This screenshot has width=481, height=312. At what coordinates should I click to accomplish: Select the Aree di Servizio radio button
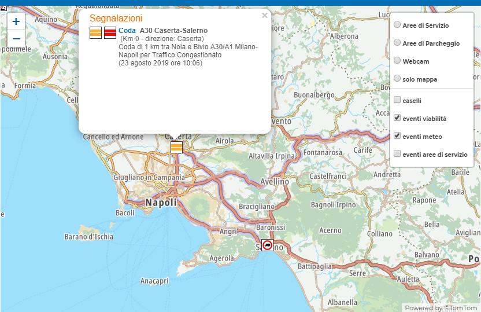click(x=397, y=25)
